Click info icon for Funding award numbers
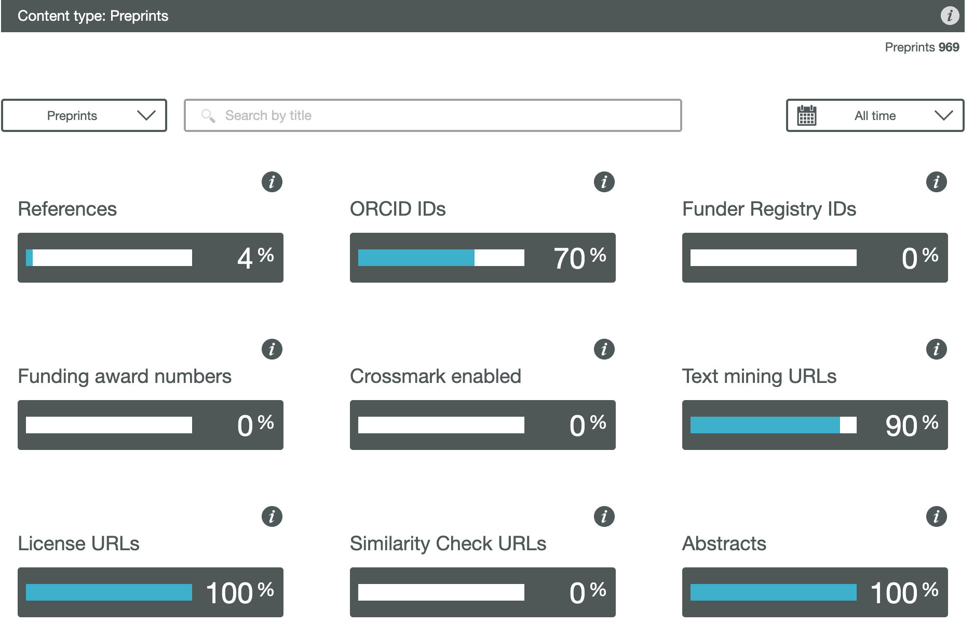The height and width of the screenshot is (637, 974). [x=272, y=349]
